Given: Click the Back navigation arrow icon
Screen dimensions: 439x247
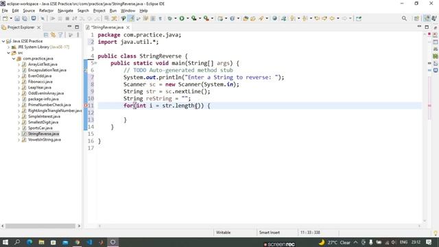Looking at the screenshot, I should pos(332,19).
